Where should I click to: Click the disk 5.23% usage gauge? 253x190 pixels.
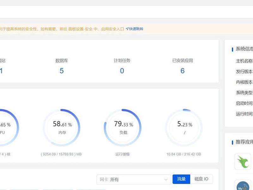click(184, 128)
